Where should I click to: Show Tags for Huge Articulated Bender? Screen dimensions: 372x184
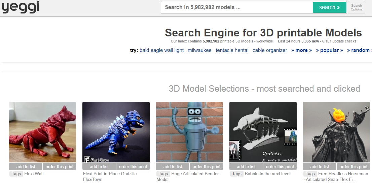(163, 174)
